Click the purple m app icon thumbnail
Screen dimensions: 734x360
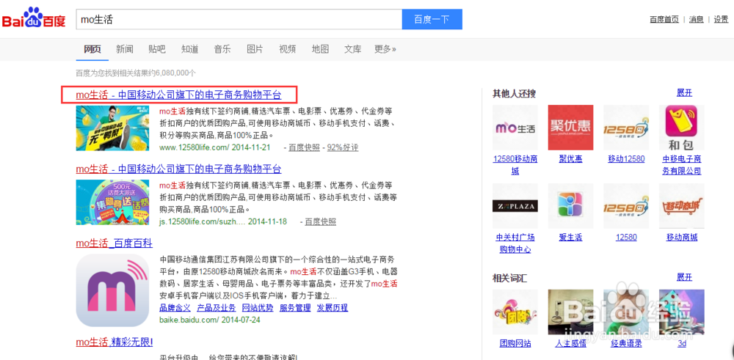pyautogui.click(x=112, y=290)
